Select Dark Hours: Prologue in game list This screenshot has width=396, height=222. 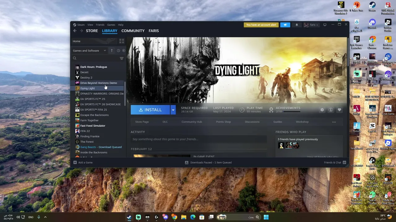tap(93, 67)
